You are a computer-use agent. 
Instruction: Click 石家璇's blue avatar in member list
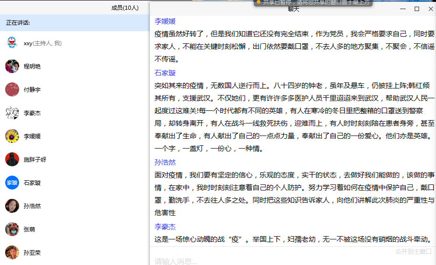click(12, 183)
